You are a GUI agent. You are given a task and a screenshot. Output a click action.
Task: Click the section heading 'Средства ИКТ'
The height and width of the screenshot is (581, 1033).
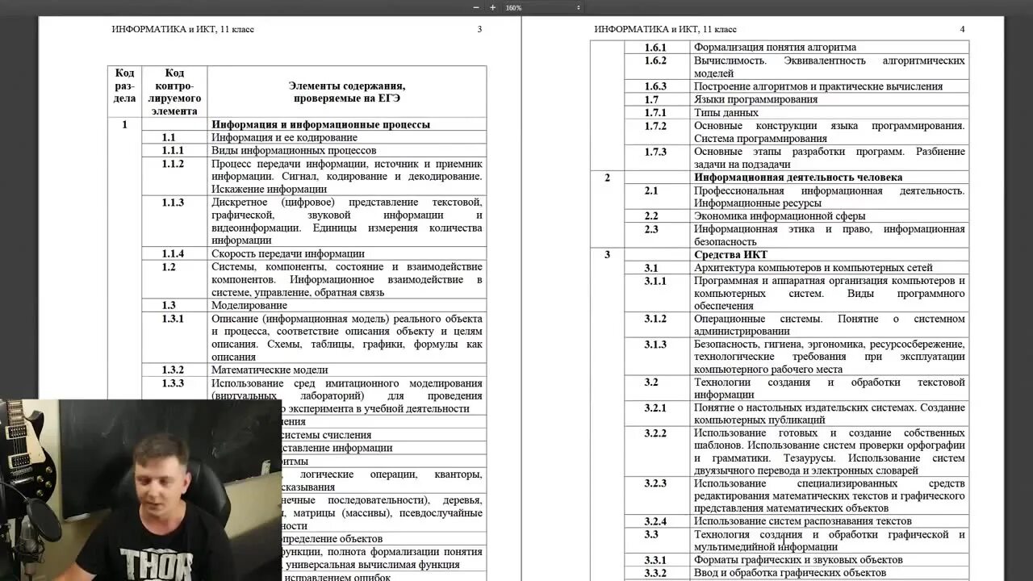point(730,254)
